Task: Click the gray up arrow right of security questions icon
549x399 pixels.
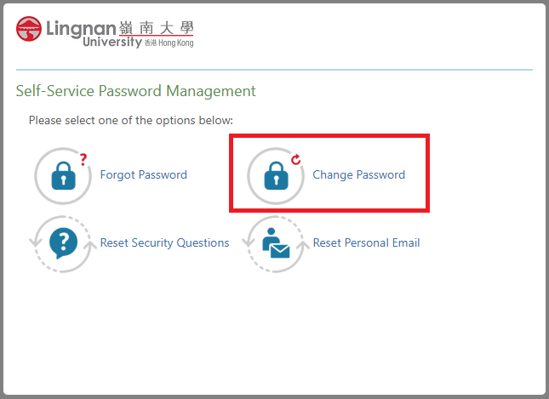Action: (x=91, y=246)
